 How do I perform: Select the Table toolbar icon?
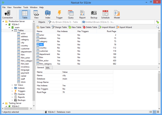point(25,15)
